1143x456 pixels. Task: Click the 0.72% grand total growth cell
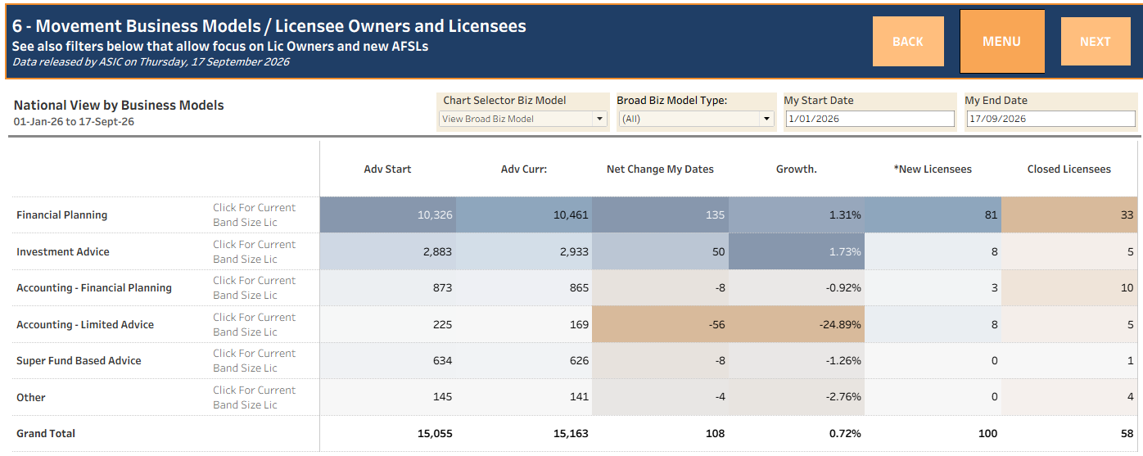(797, 433)
